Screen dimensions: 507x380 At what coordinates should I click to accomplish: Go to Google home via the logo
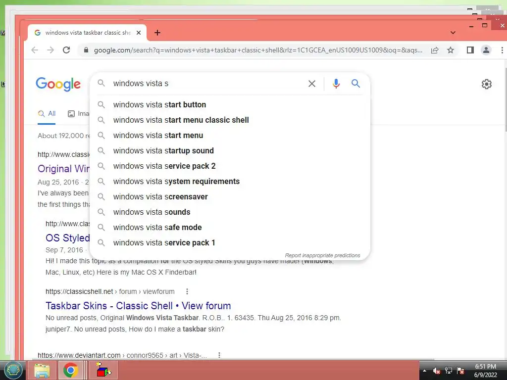click(58, 84)
